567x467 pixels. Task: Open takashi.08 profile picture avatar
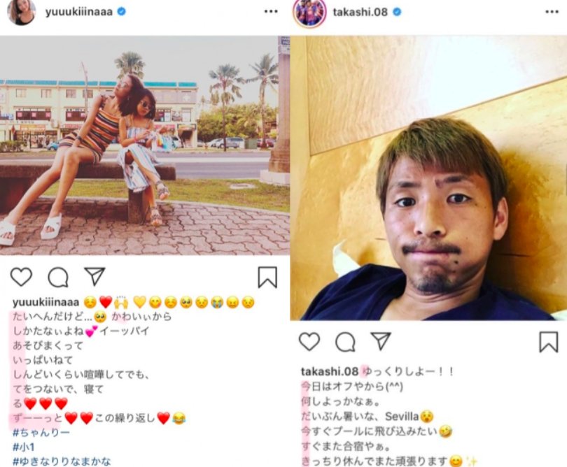310,13
